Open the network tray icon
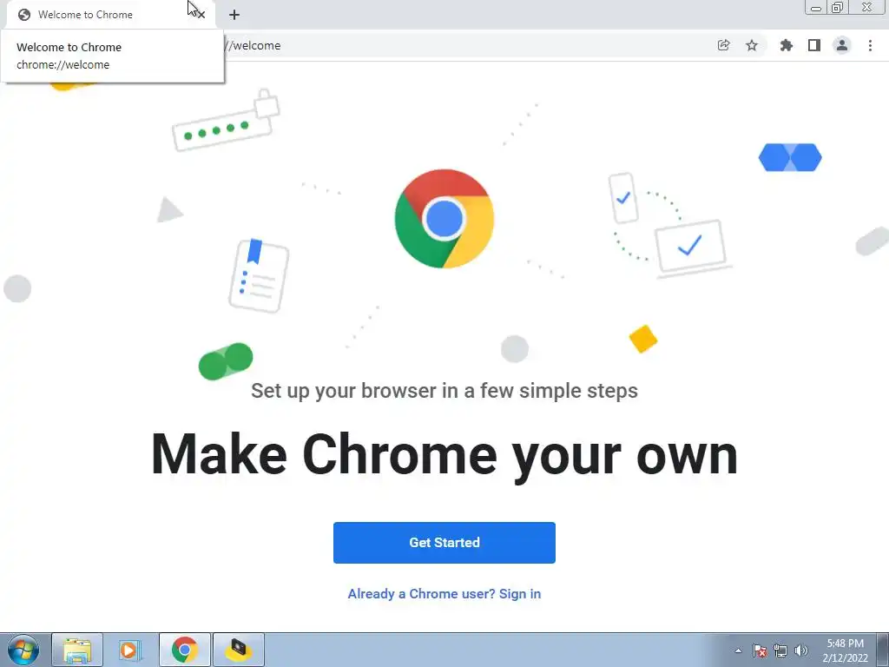Image resolution: width=889 pixels, height=667 pixels. [x=780, y=650]
